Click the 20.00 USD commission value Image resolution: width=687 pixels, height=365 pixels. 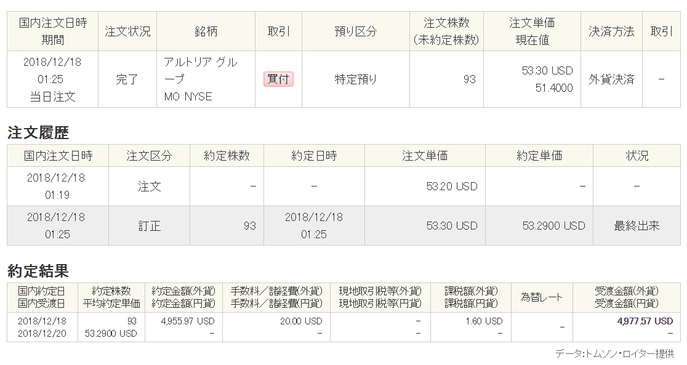[301, 321]
